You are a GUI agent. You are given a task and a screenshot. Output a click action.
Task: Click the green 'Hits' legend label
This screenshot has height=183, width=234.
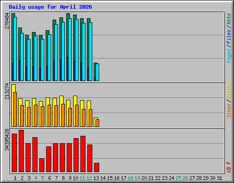[x=229, y=19]
